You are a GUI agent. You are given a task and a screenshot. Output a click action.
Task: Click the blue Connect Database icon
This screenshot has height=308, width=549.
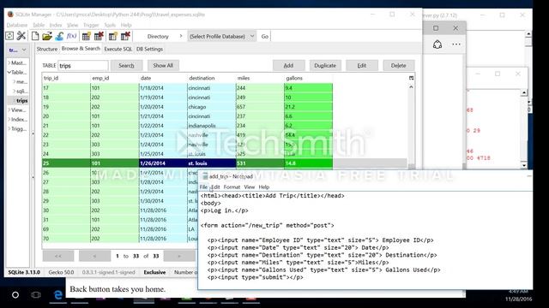[x=59, y=36]
